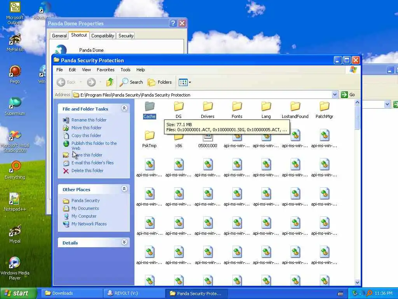Select the Cache folder icon
The width and height of the screenshot is (398, 299).
[x=149, y=106]
